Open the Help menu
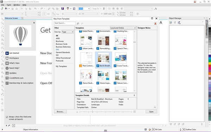211x132 pixels. (24, 5)
